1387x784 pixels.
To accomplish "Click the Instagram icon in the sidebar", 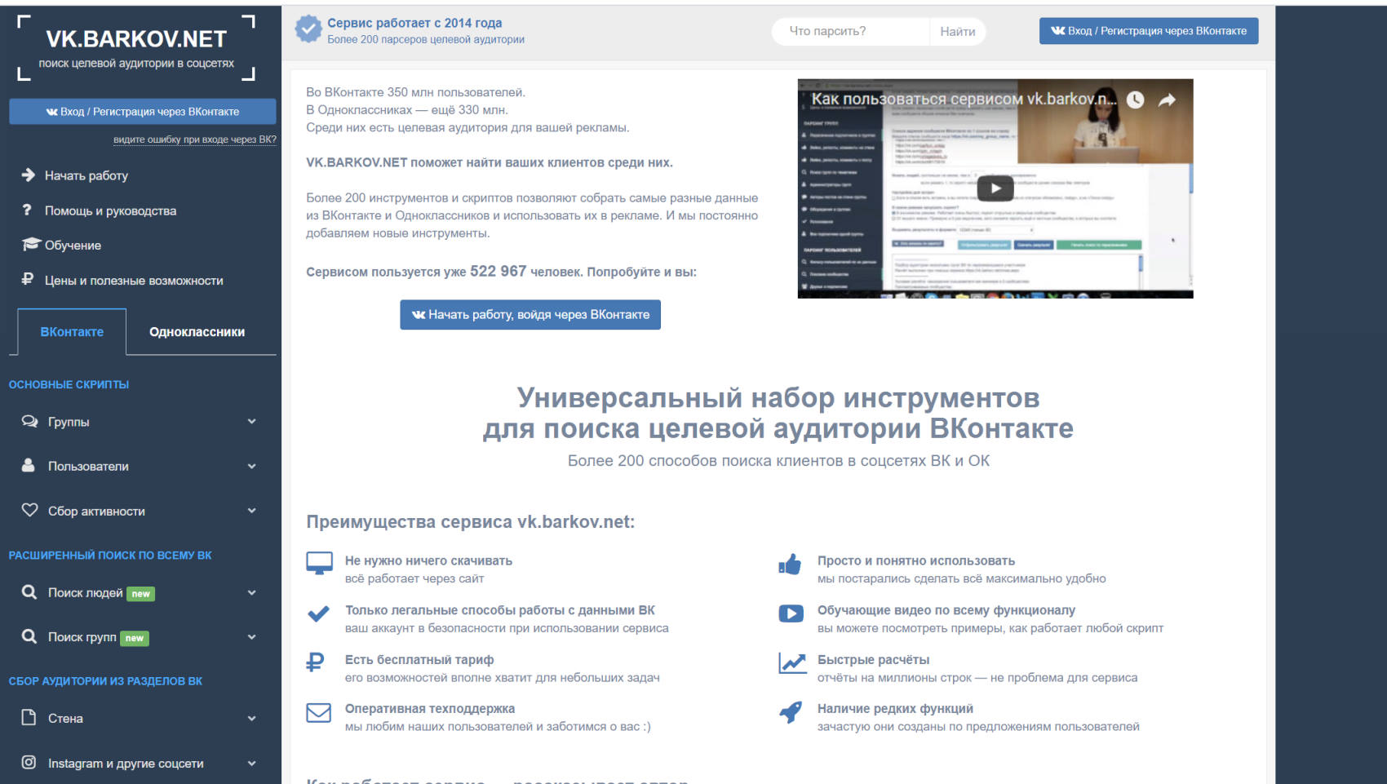I will 29,763.
